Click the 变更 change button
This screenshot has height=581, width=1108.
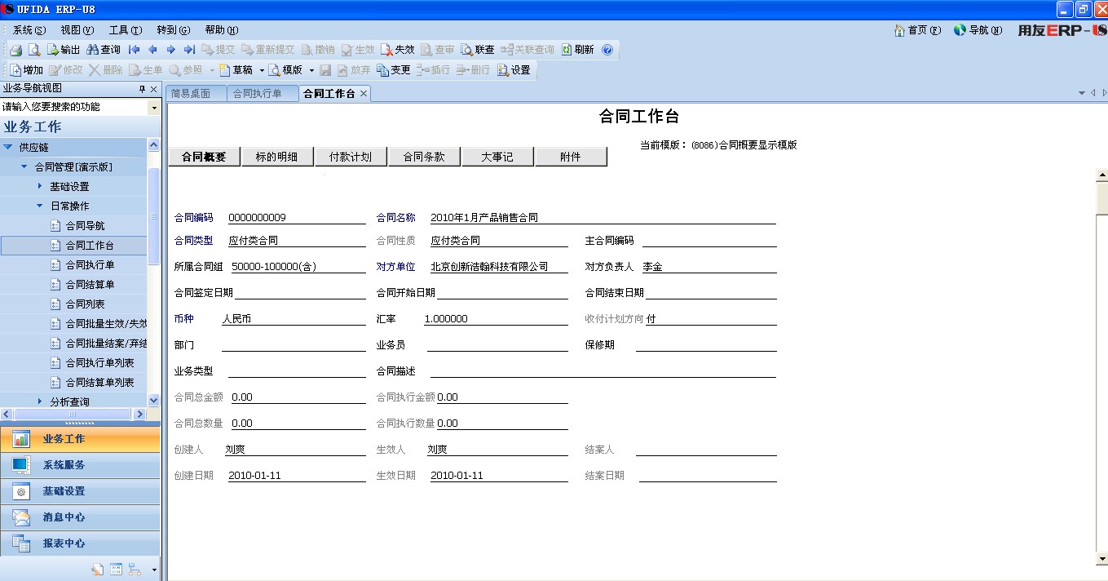pos(394,70)
